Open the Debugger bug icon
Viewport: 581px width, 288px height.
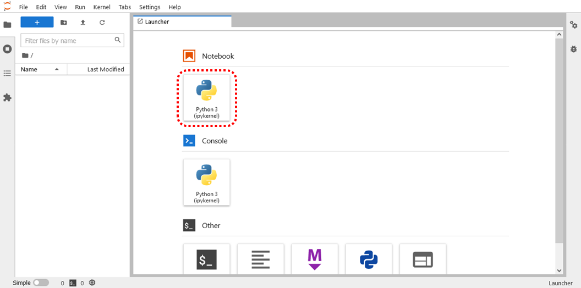pos(574,49)
